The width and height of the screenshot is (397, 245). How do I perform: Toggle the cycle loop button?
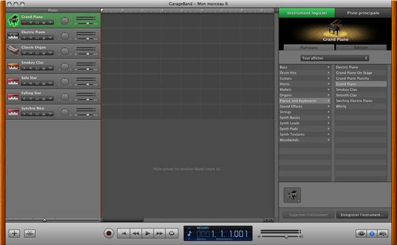click(171, 233)
